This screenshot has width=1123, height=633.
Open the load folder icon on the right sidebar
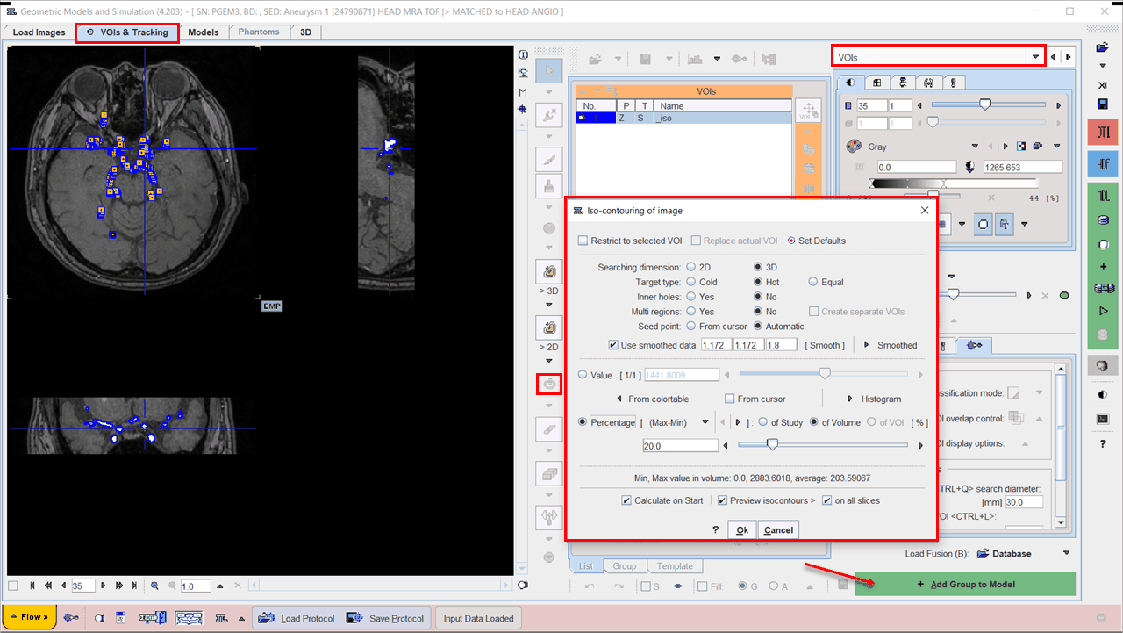click(x=1103, y=47)
